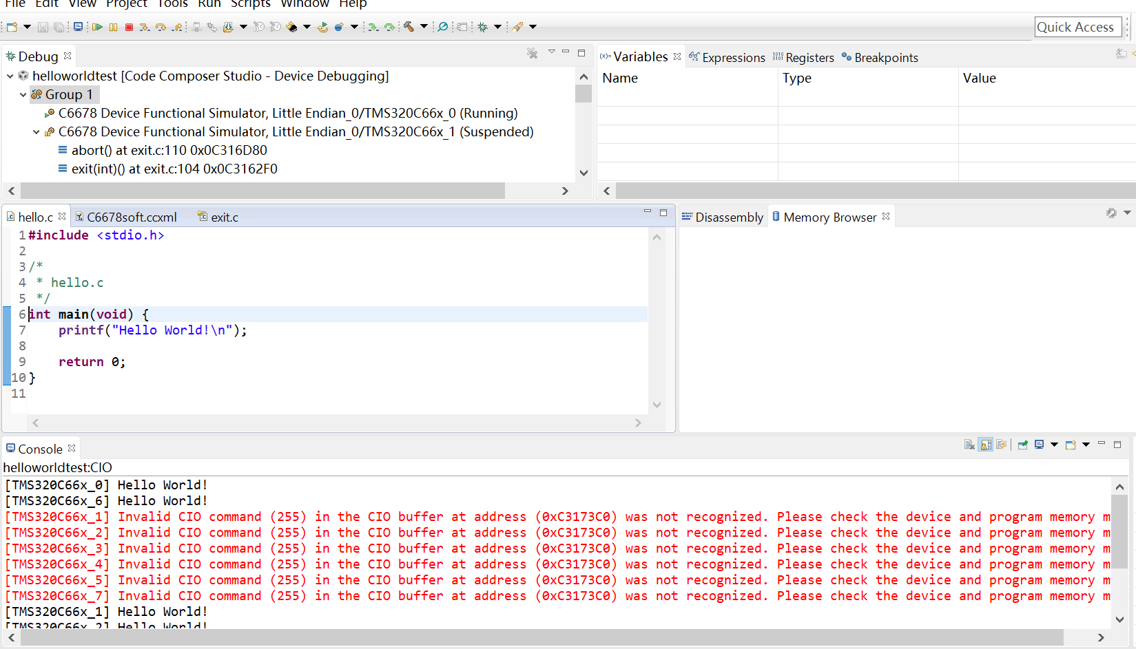Click the Assembly Step Over green icon
Screen dimensions: 1136x649
tap(389, 27)
